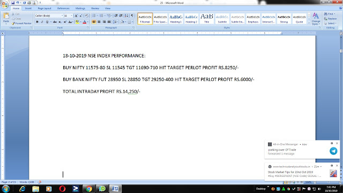Open Paragraph dialog launcher

pyautogui.click(x=133, y=27)
